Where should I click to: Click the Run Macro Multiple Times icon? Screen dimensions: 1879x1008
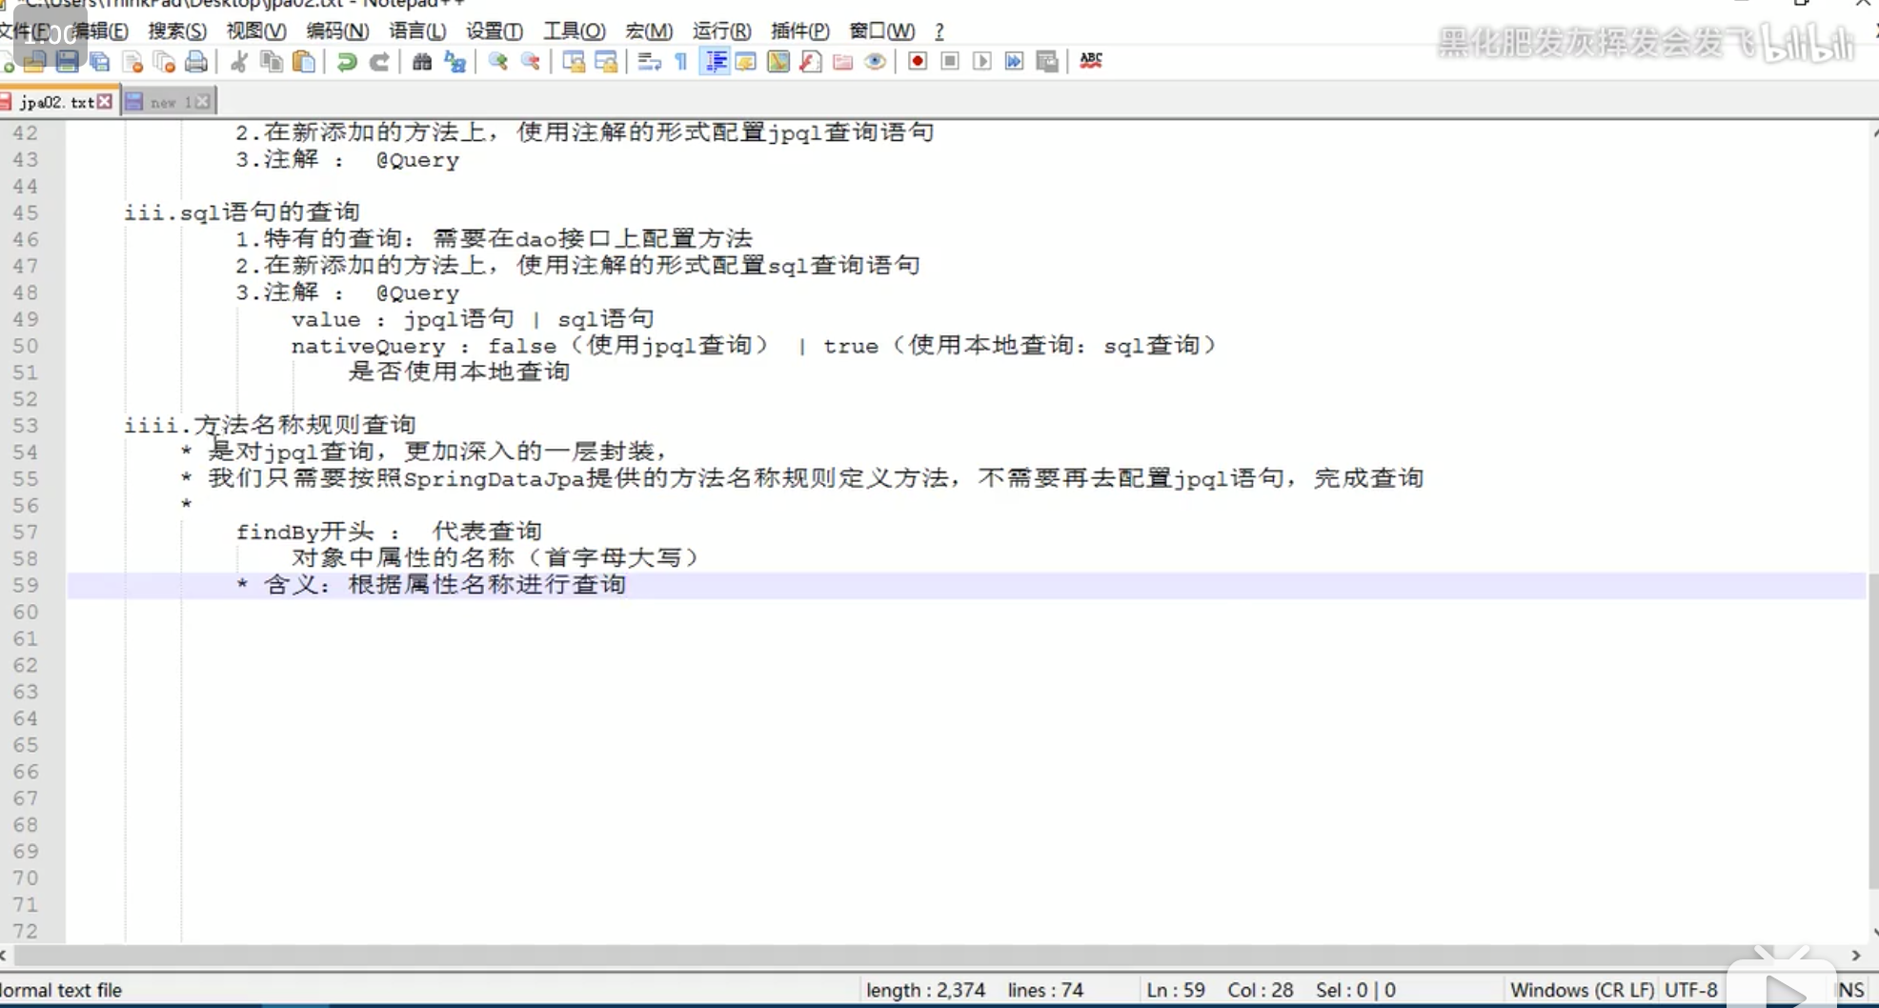(1015, 61)
